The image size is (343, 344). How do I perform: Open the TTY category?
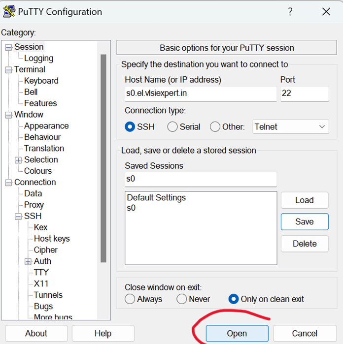pyautogui.click(x=41, y=273)
